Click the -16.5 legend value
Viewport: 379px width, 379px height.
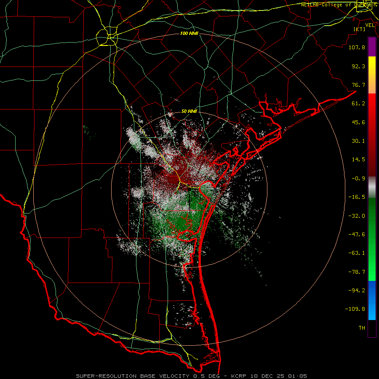pyautogui.click(x=357, y=197)
